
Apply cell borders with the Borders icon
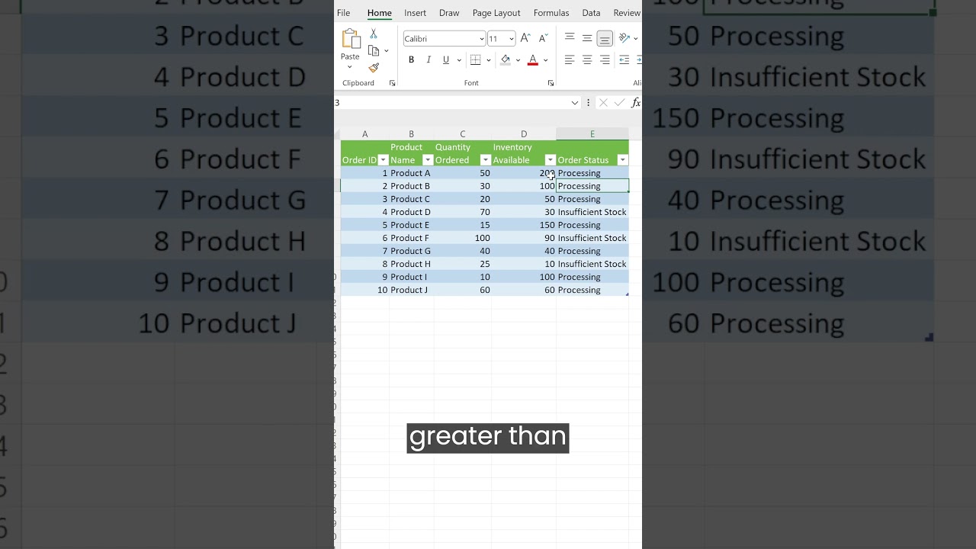click(476, 60)
